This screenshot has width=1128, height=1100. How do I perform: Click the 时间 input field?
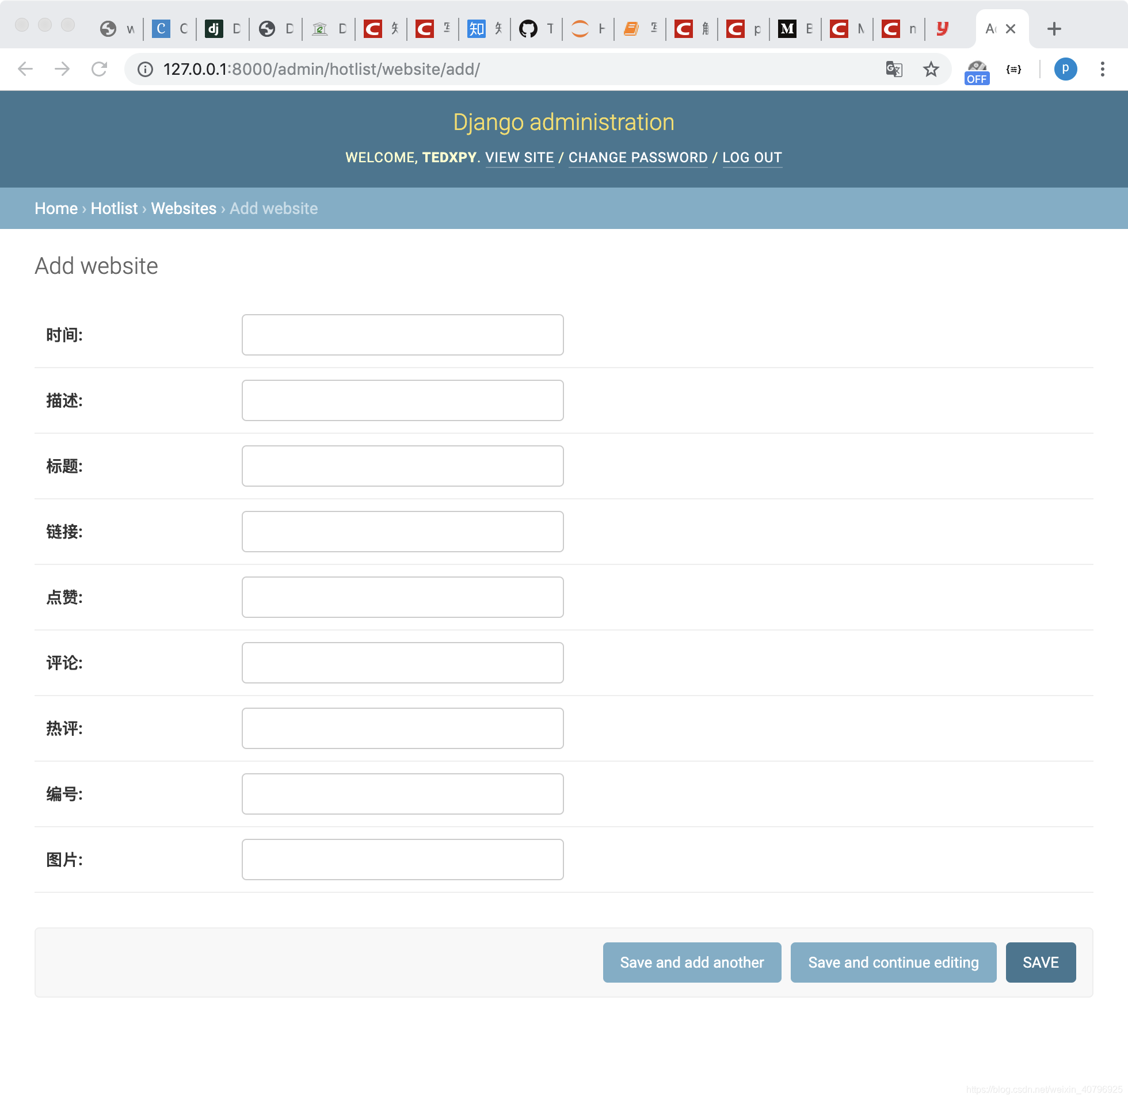pos(402,334)
